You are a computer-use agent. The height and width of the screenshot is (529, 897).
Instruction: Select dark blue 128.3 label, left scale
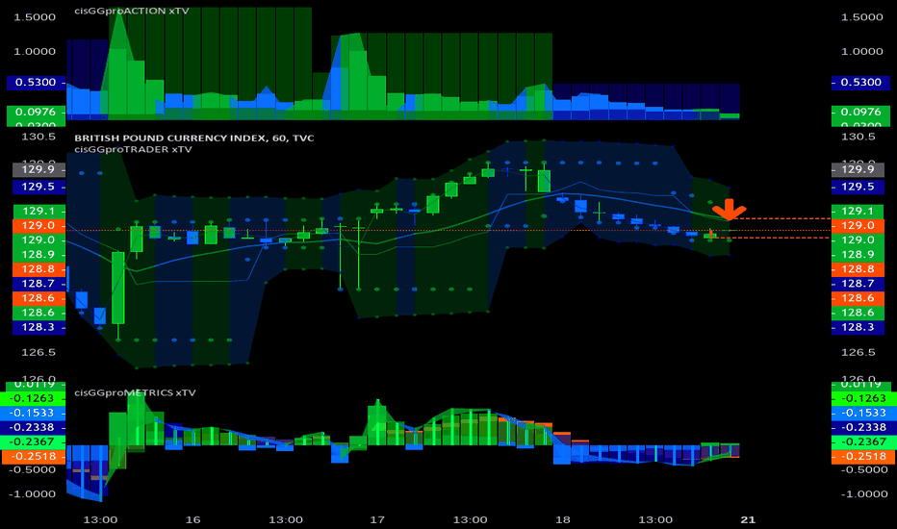(38, 327)
